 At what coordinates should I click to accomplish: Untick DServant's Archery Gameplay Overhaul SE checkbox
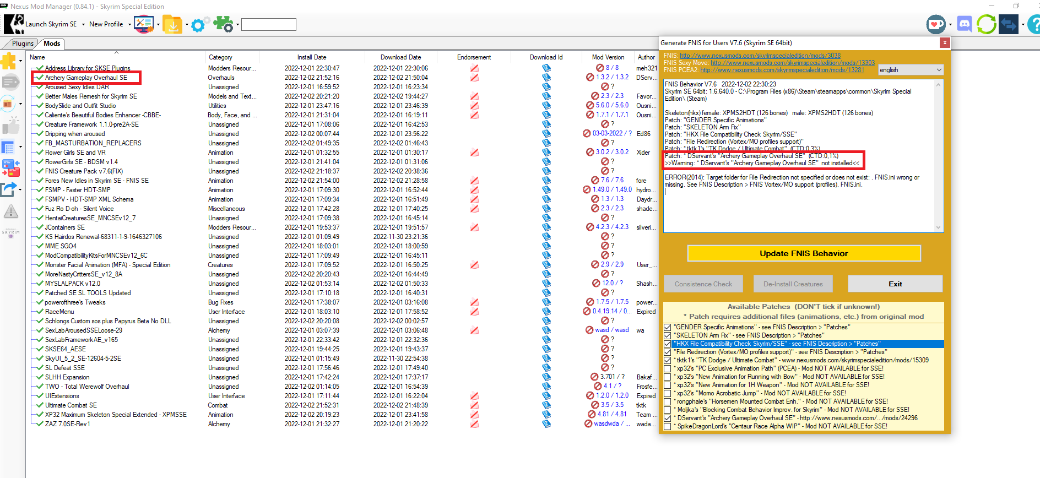pos(668,418)
